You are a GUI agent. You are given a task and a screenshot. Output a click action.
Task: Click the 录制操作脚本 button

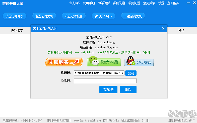pos(103,16)
